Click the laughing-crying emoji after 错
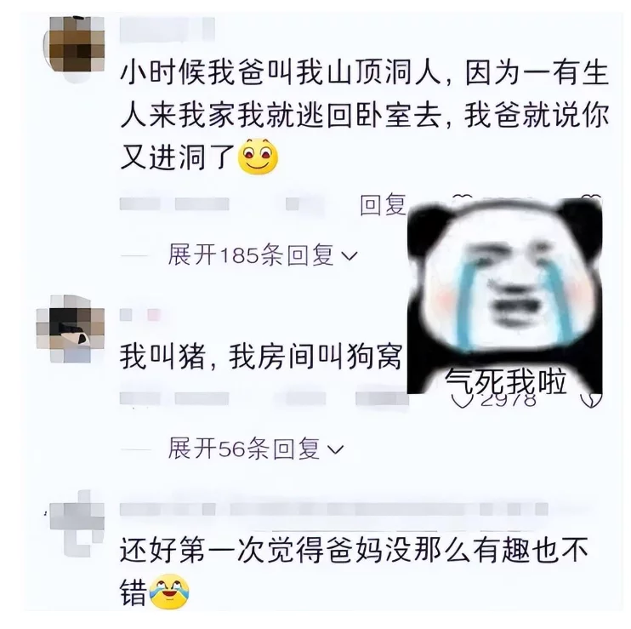 coord(169,592)
